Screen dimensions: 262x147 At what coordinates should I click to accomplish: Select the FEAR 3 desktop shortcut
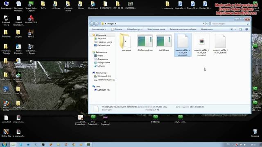(31, 33)
